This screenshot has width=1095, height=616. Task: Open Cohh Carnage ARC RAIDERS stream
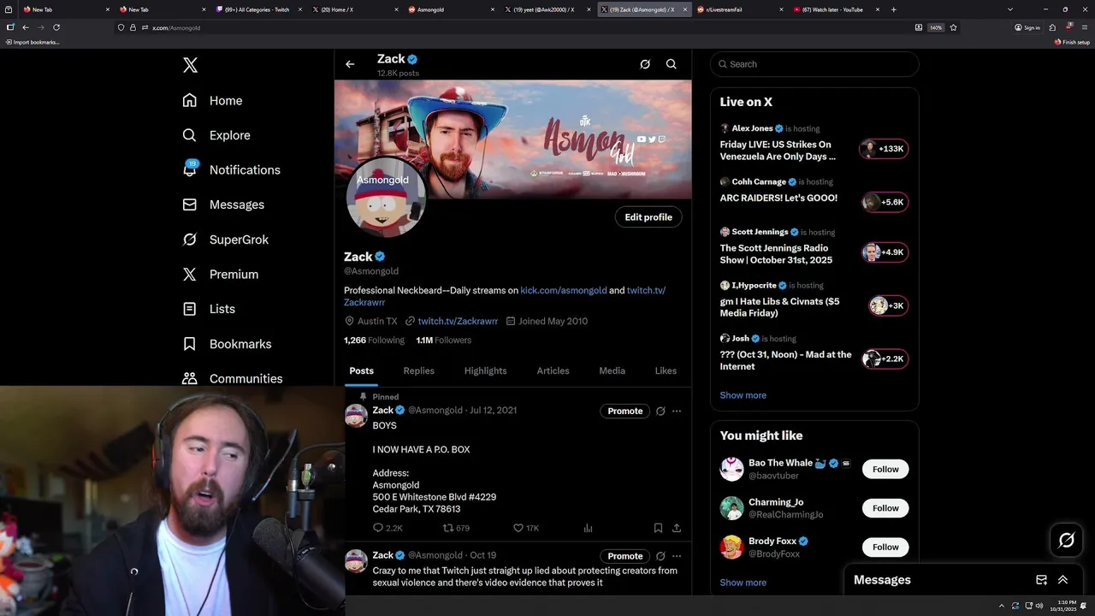tap(814, 195)
